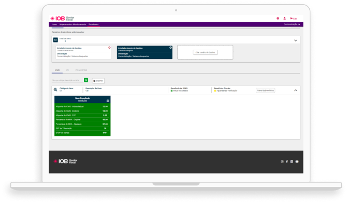This screenshot has width=348, height=203.
Task: Click the green Meus Resultados status indicator
Action: pyautogui.click(x=171, y=91)
